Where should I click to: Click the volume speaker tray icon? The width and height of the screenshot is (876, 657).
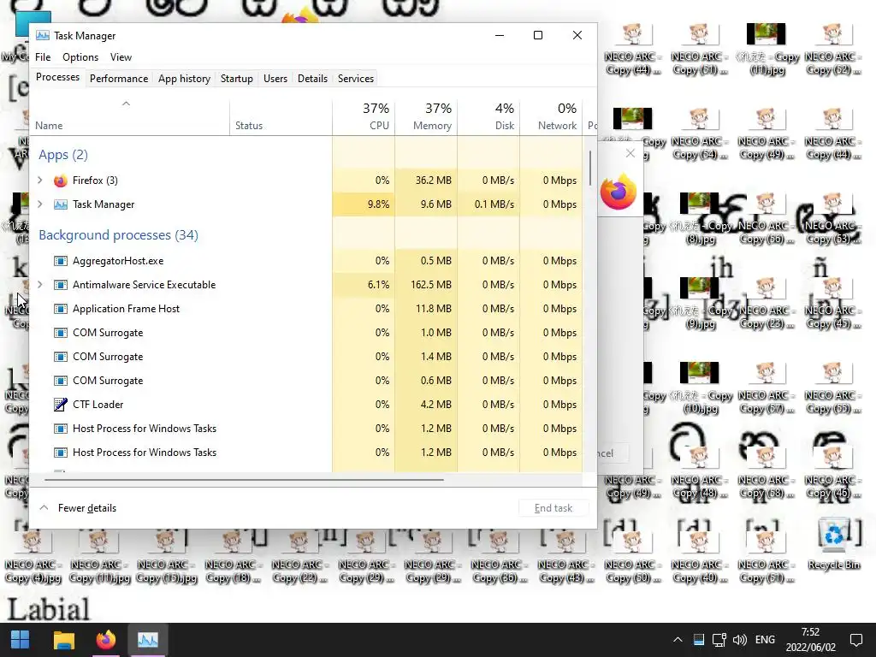(x=740, y=640)
